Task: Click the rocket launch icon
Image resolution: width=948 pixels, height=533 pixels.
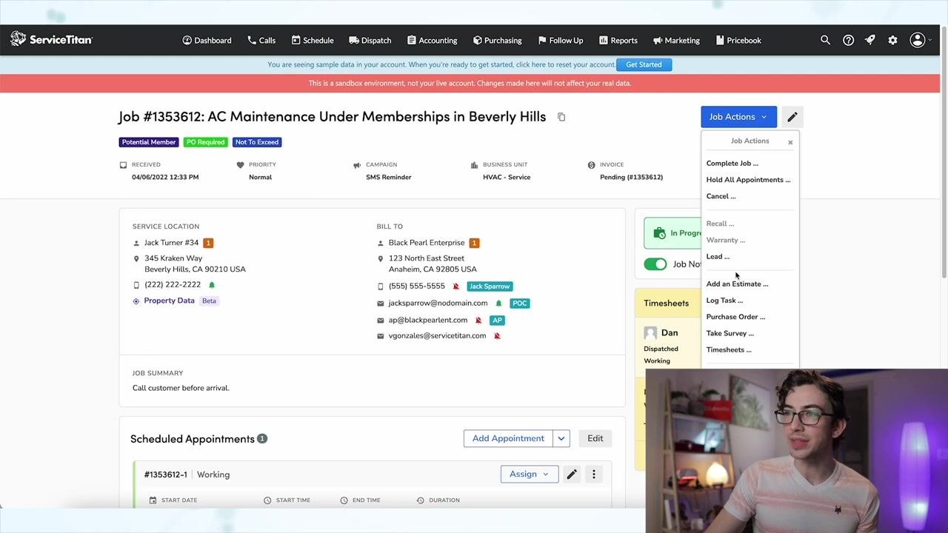Action: coord(870,40)
